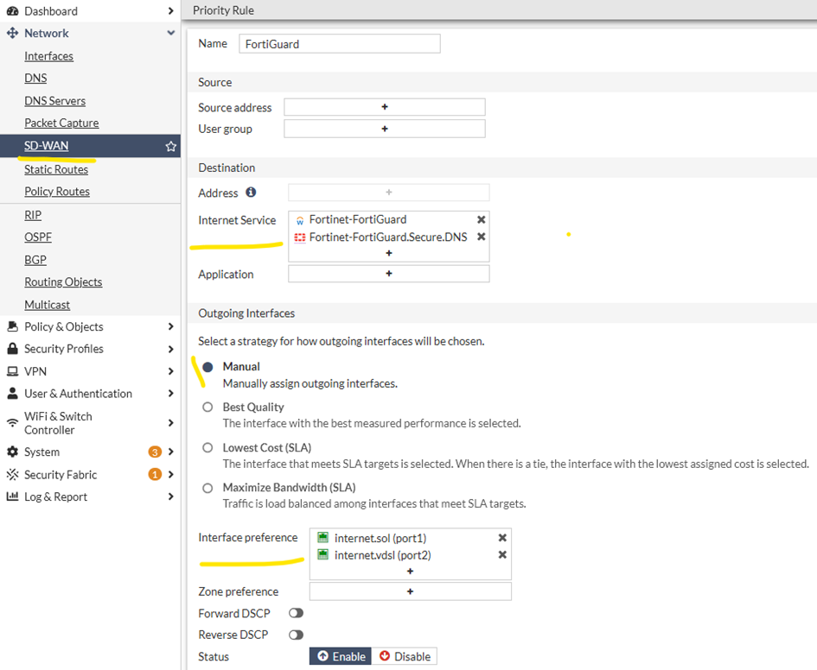Remove Fortinet-FortiGuard internet service entry
The image size is (817, 670).
click(481, 219)
